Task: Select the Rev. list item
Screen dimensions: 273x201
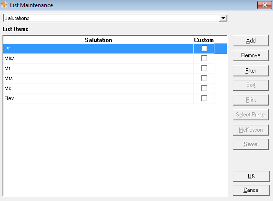Action: point(98,98)
